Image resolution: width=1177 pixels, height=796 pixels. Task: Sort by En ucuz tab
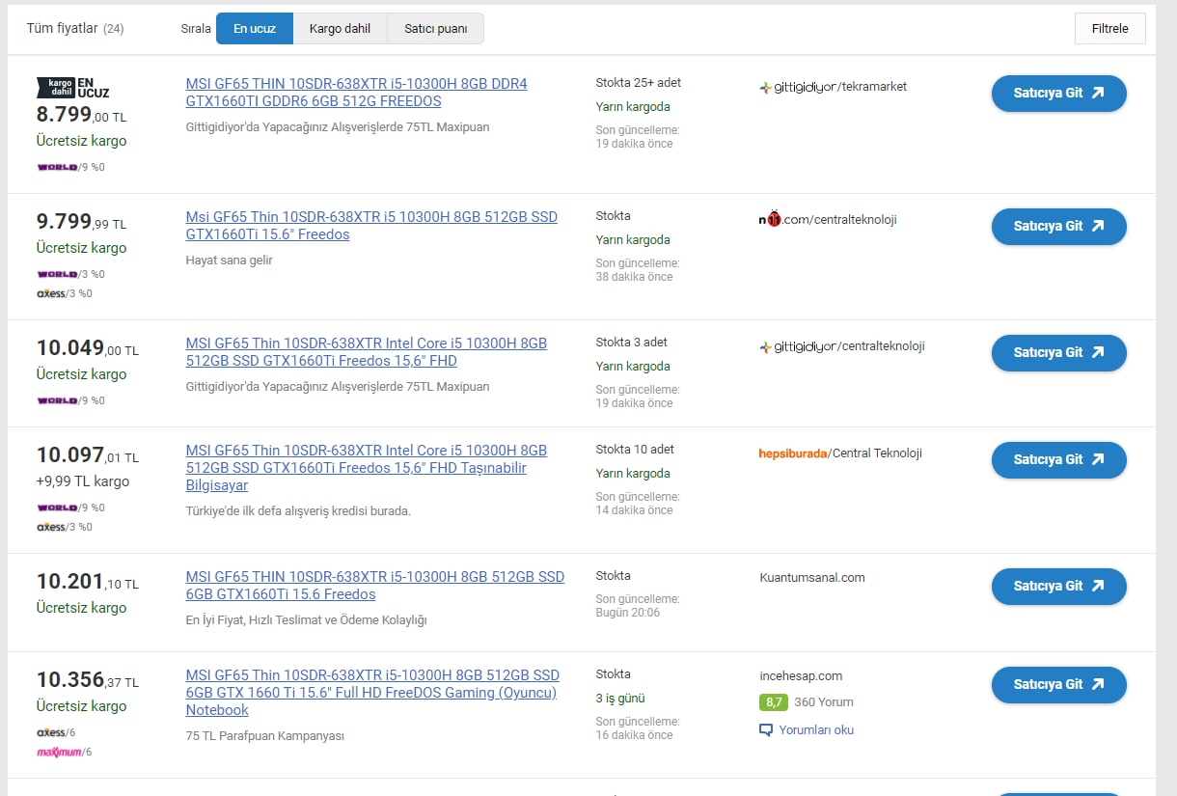(x=255, y=29)
